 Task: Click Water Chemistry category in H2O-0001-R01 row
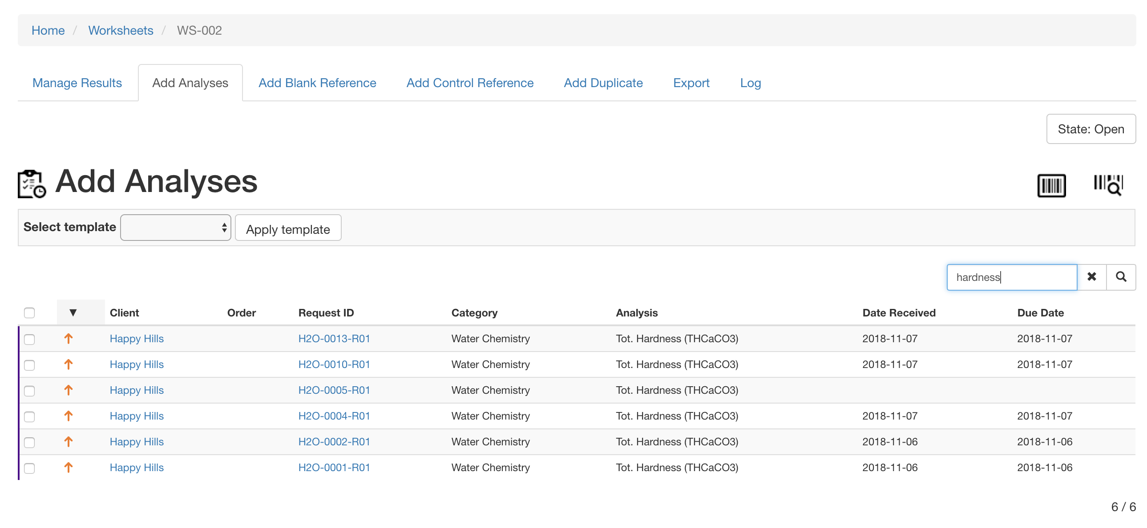pyautogui.click(x=490, y=468)
